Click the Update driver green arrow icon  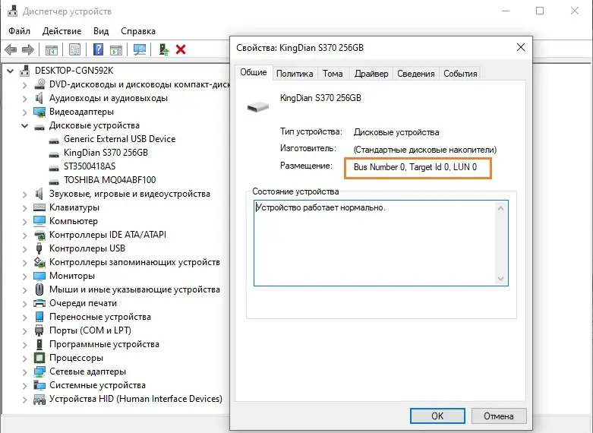(164, 49)
